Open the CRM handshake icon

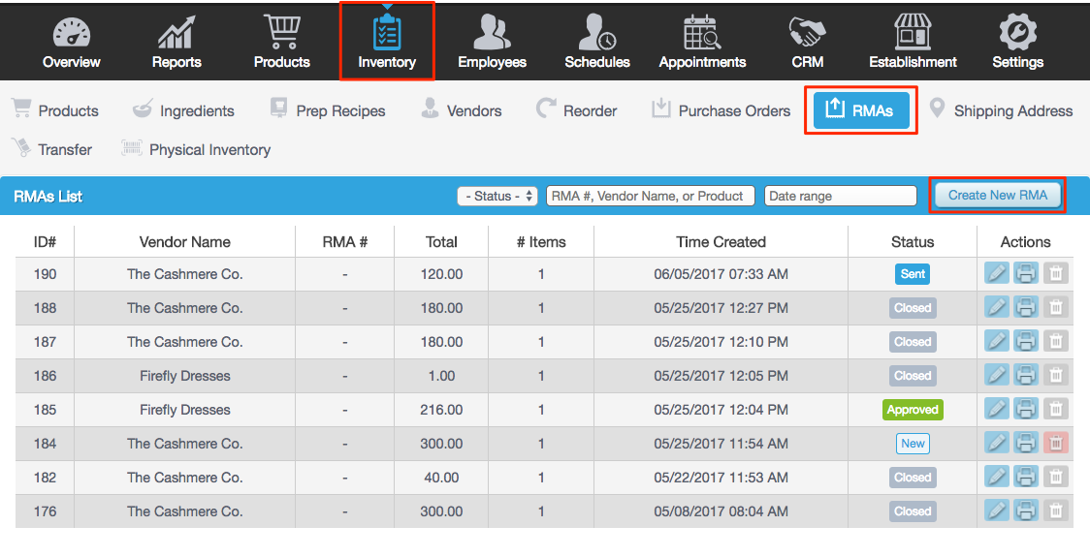point(807,33)
